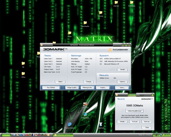Screen dimensions: 171x137
Task: Click Save as... in Score window
Action: (x=147, y=121)
